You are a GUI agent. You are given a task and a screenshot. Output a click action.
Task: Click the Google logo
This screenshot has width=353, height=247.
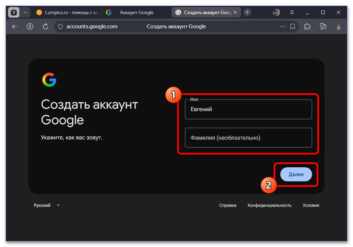tap(49, 80)
